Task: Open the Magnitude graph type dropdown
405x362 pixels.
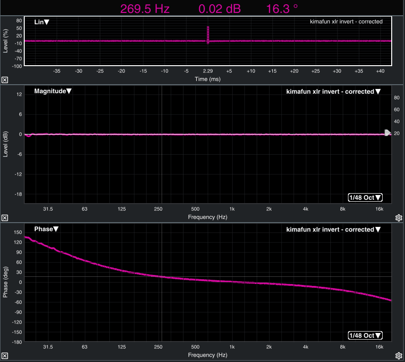Action: coord(53,91)
